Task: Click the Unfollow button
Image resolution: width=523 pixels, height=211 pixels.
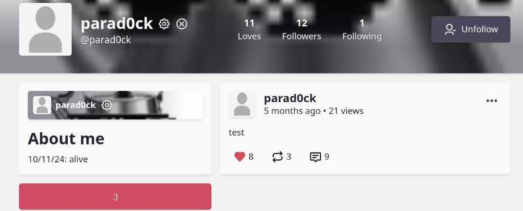Action: tap(470, 29)
